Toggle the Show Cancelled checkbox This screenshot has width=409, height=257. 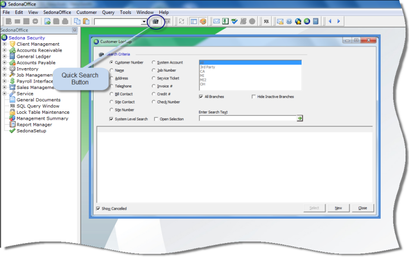pos(98,208)
